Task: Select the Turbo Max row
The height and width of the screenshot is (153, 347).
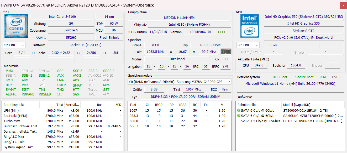Action: click(62, 121)
